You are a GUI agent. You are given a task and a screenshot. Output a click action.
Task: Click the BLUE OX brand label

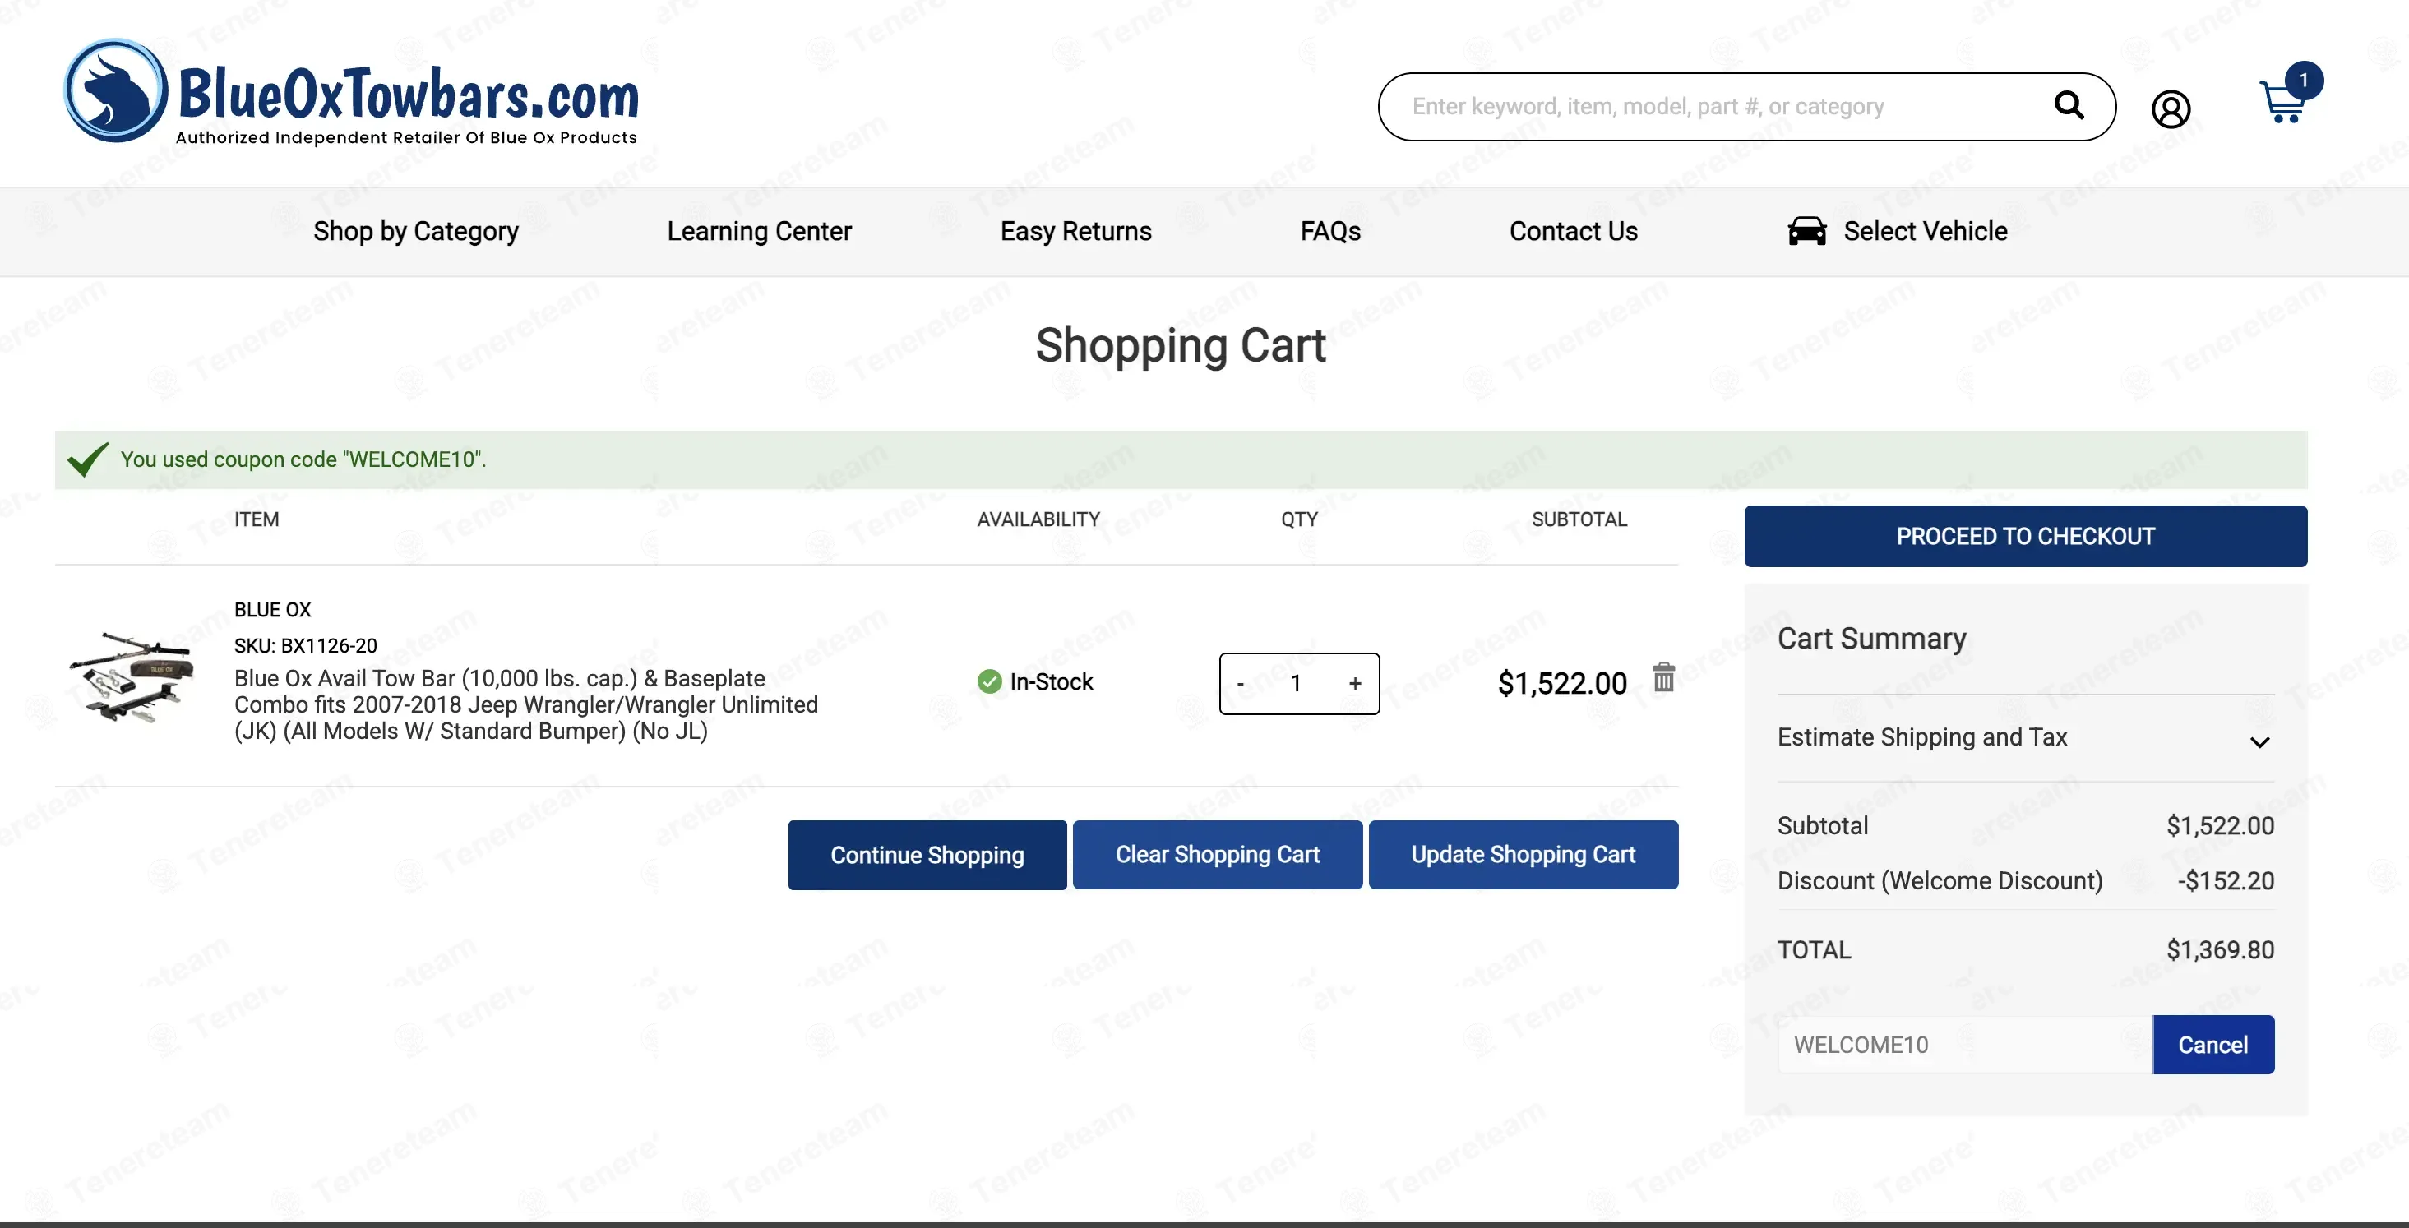272,610
